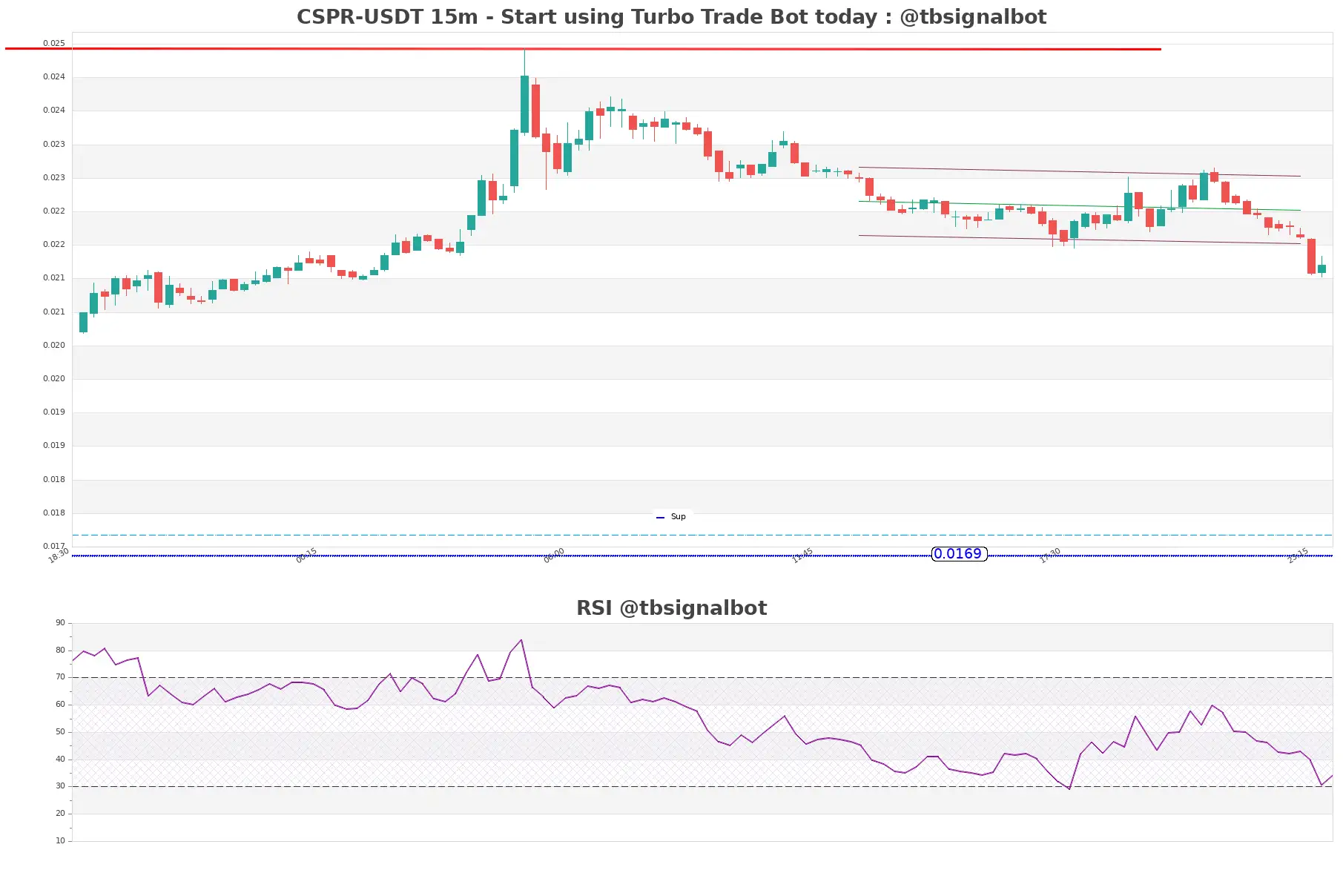
Task: Click the Sup legend entry
Action: [x=672, y=517]
